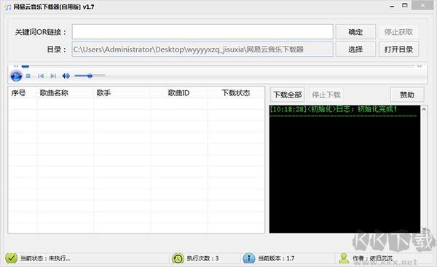Click the author person icon

(344, 258)
